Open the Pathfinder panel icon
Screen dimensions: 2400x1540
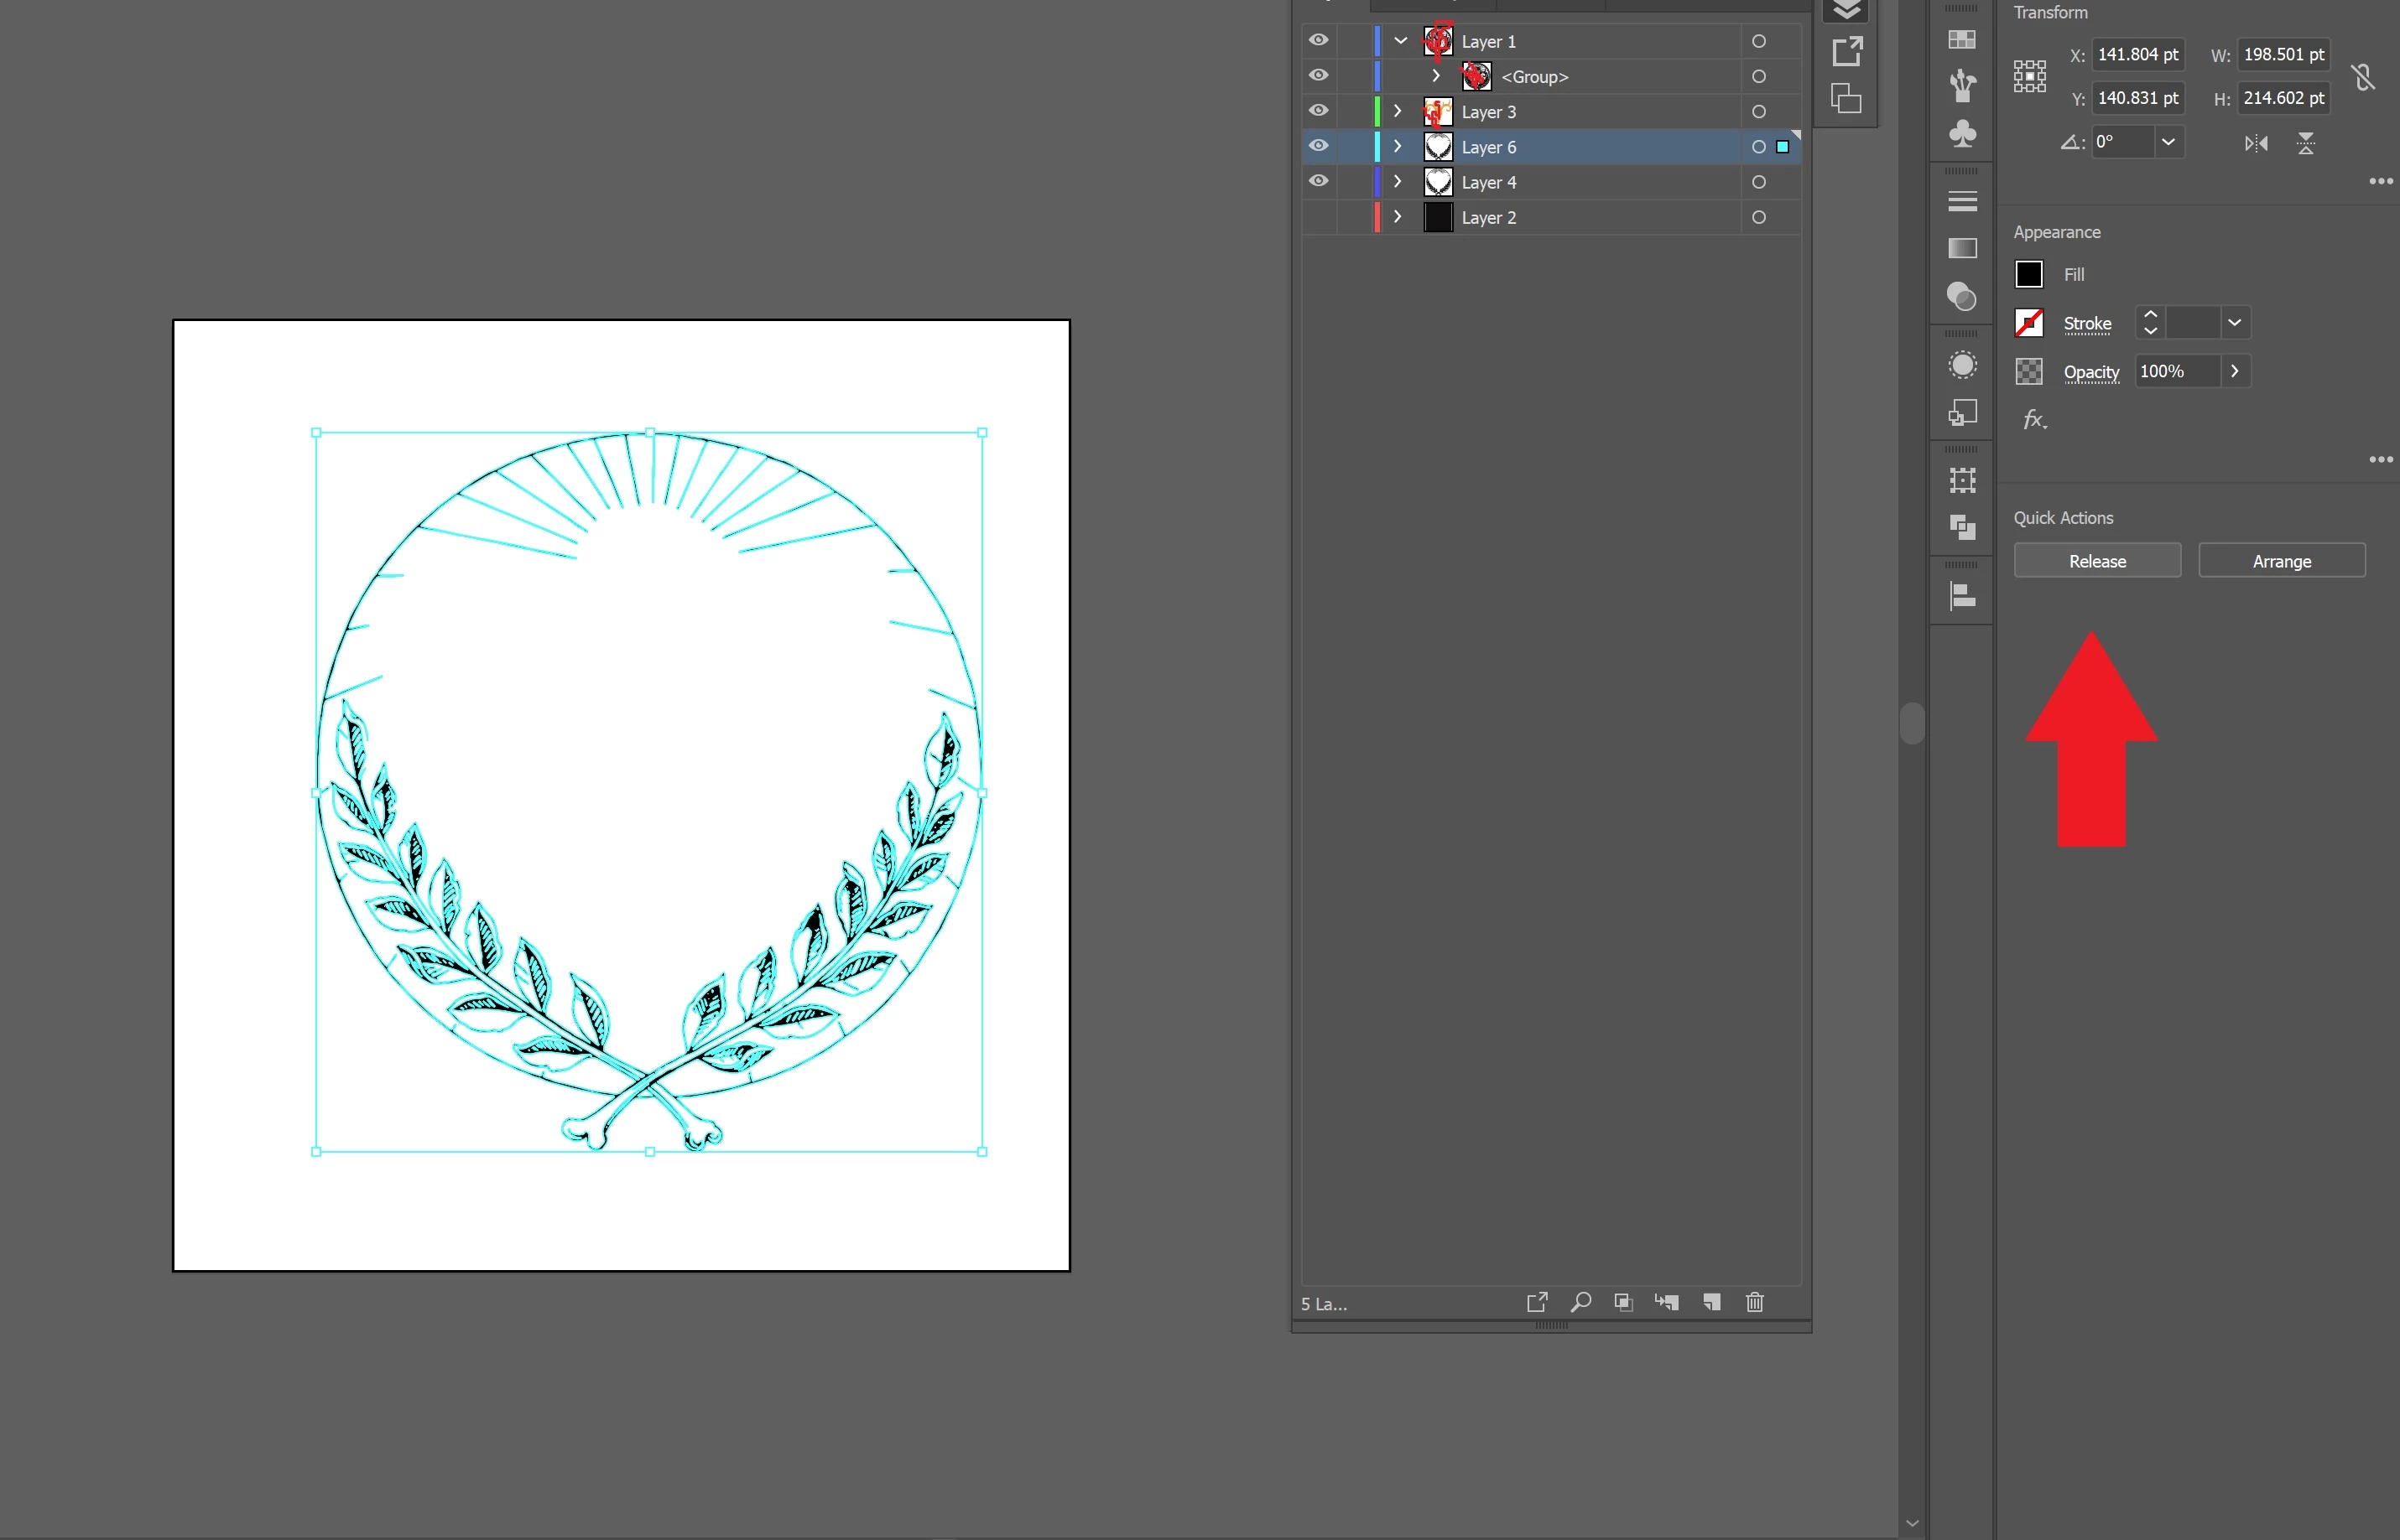pyautogui.click(x=1962, y=526)
